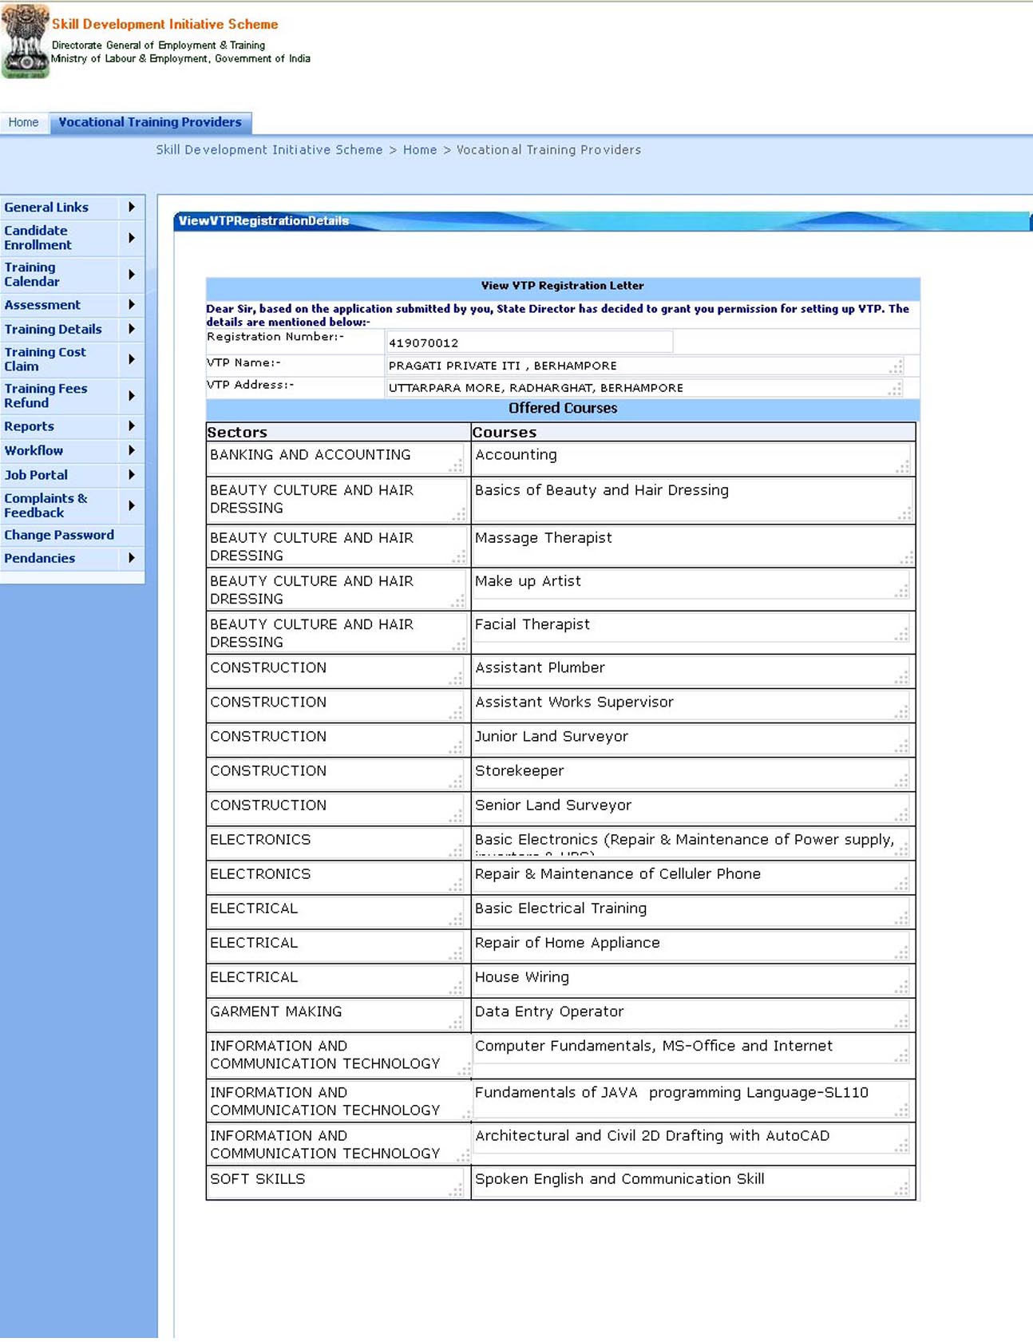The width and height of the screenshot is (1033, 1342).
Task: Expand Workflow submenu arrow
Action: pyautogui.click(x=132, y=450)
